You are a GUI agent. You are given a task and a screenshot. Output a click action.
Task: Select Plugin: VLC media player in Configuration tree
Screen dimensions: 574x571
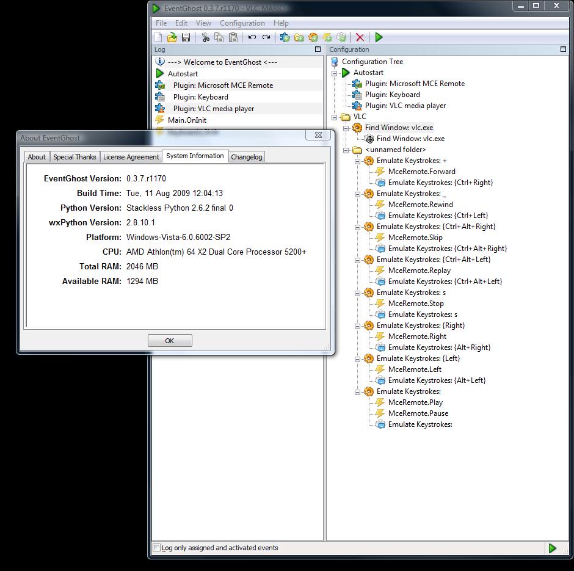coord(405,106)
